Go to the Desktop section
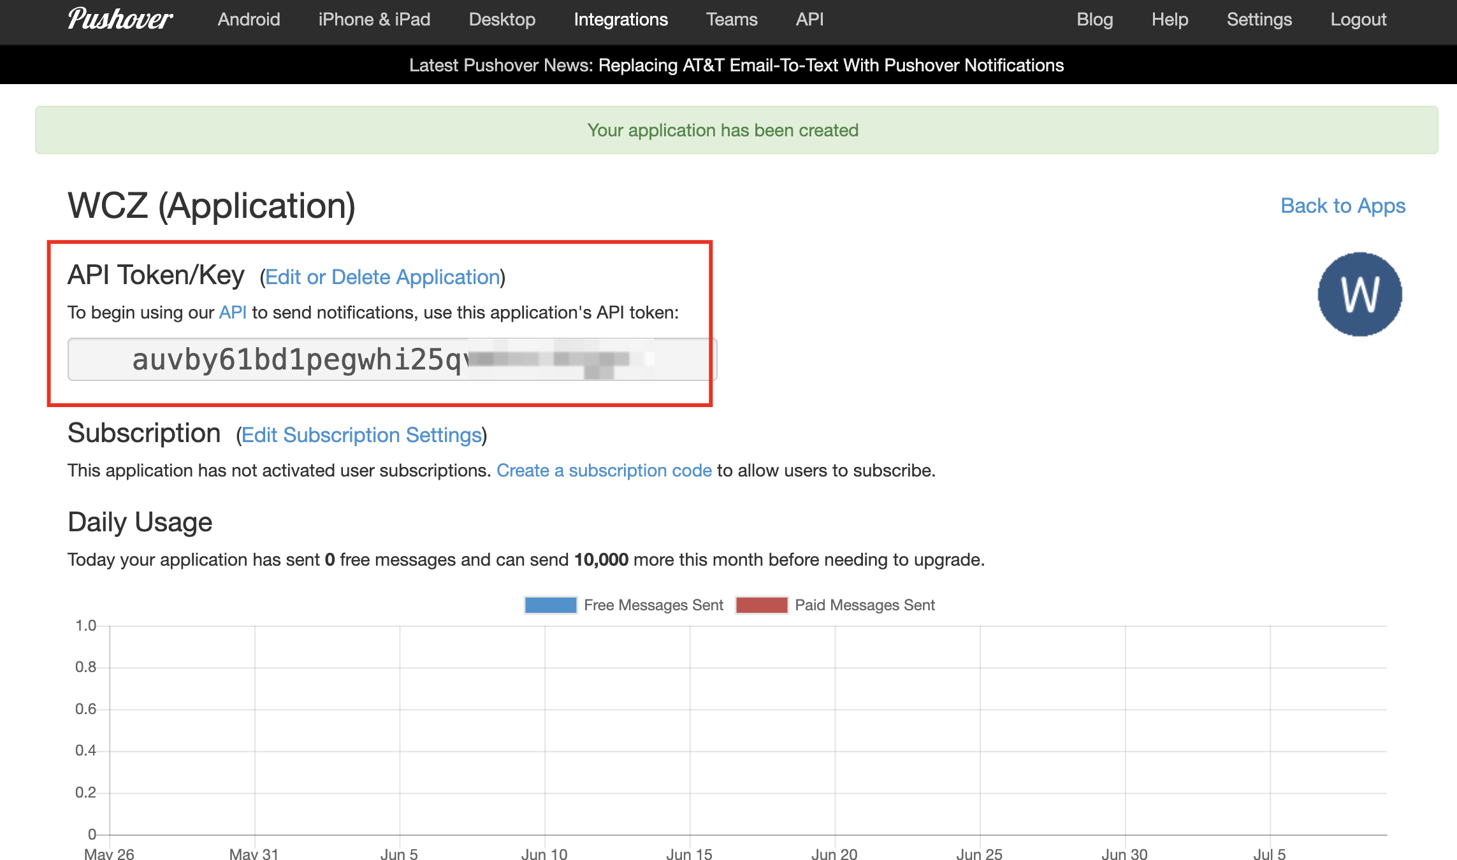Screen dimensions: 1457x860 pyautogui.click(x=502, y=19)
